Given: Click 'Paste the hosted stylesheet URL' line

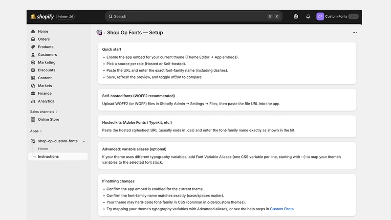Looking at the screenshot, I should (198, 130).
